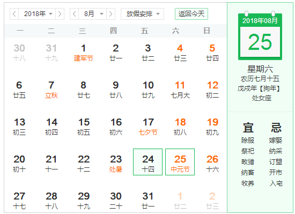295x214 pixels.
Task: Select August 2 廿一
Action: click(x=116, y=53)
